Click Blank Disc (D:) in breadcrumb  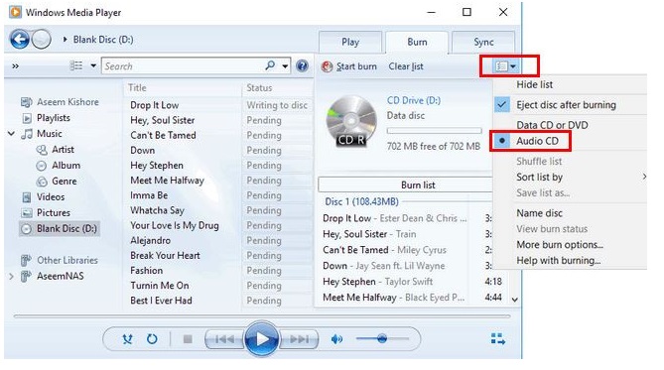pyautogui.click(x=103, y=40)
